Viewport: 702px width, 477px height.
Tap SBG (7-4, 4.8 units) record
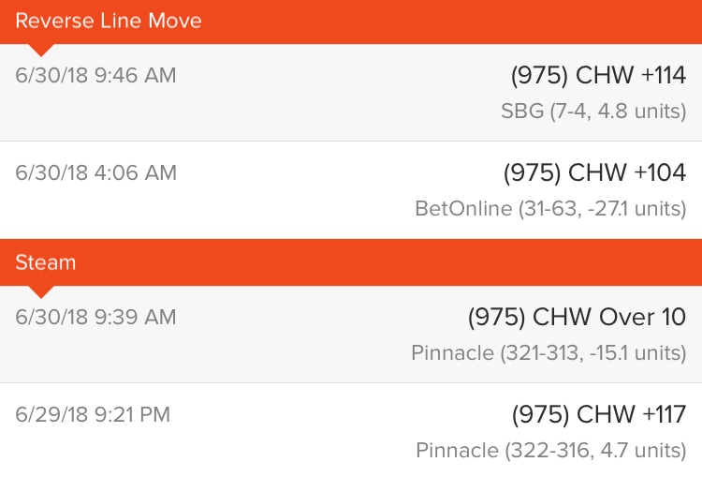point(593,112)
